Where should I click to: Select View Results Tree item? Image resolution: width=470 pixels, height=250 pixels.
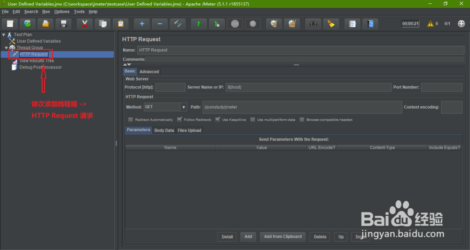point(37,61)
